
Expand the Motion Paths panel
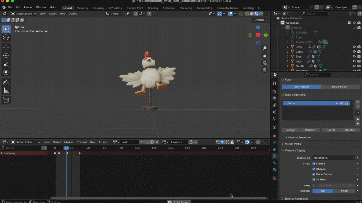coord(293,144)
